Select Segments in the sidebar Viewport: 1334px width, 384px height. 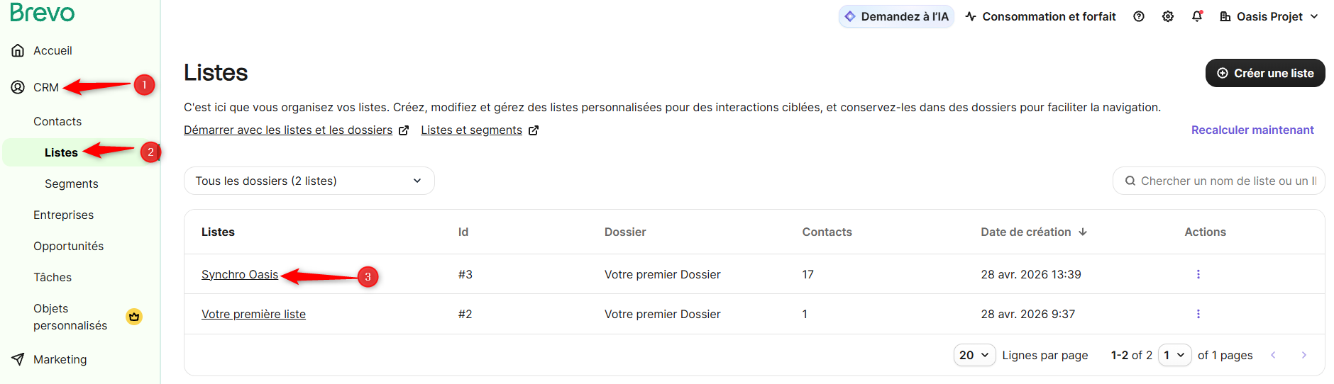[x=72, y=183]
